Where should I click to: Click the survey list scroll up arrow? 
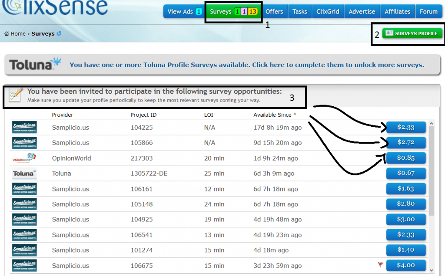[432, 124]
